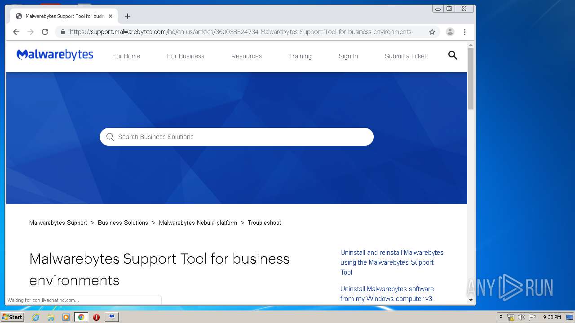The image size is (575, 323).
Task: Close the Malwarebytes Support Tool tab
Action: click(x=111, y=16)
